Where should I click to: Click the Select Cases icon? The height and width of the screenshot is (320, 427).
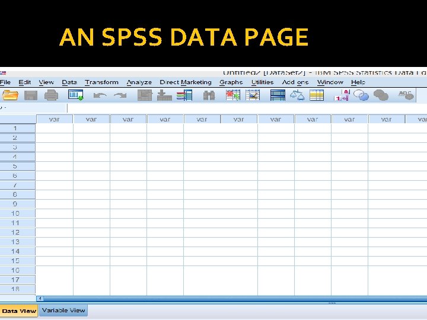317,95
